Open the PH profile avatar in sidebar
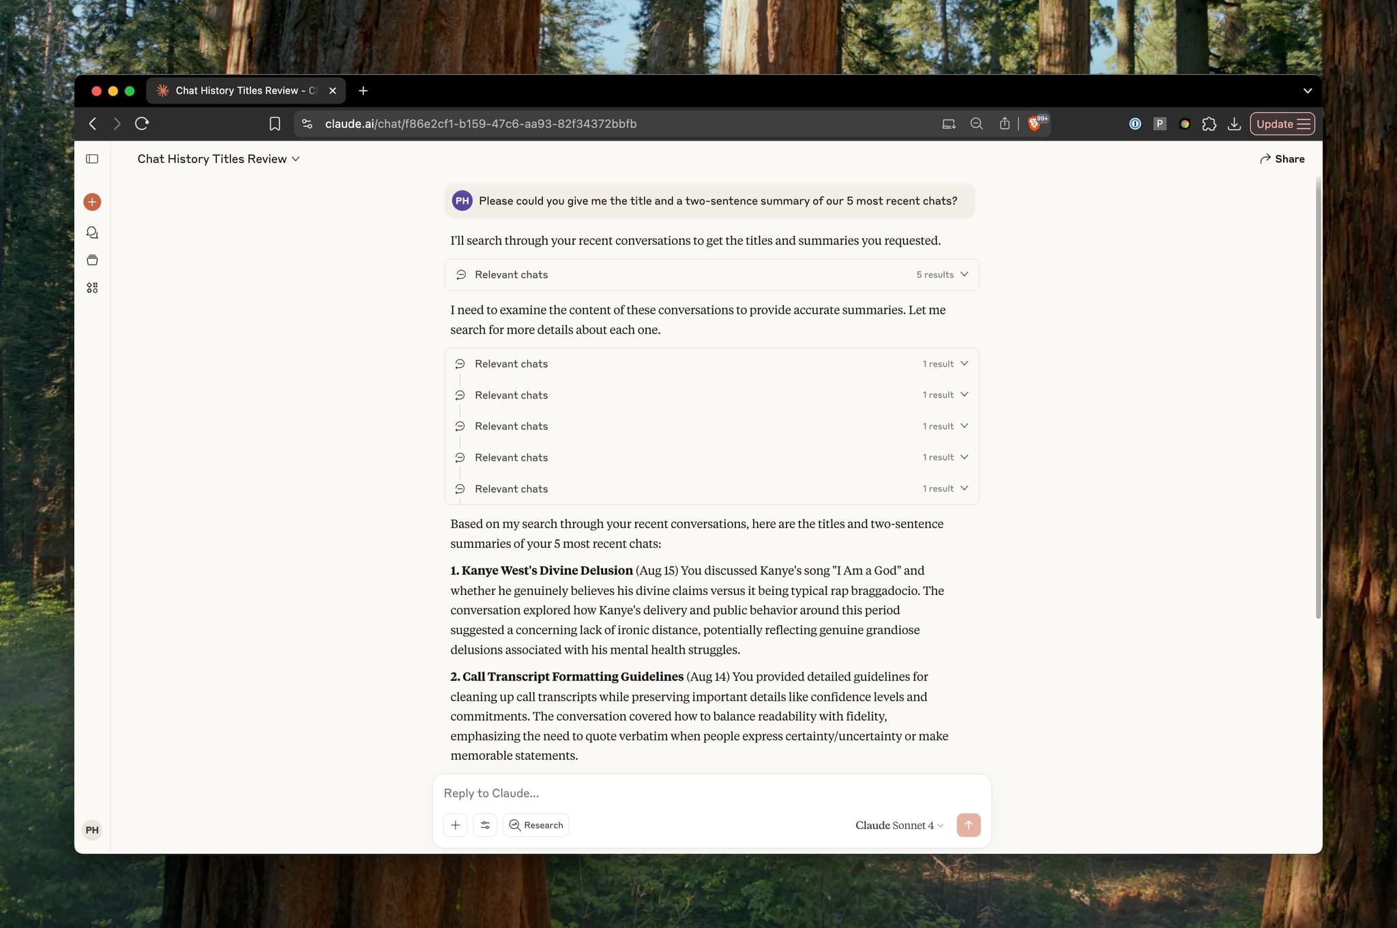 [x=92, y=830]
